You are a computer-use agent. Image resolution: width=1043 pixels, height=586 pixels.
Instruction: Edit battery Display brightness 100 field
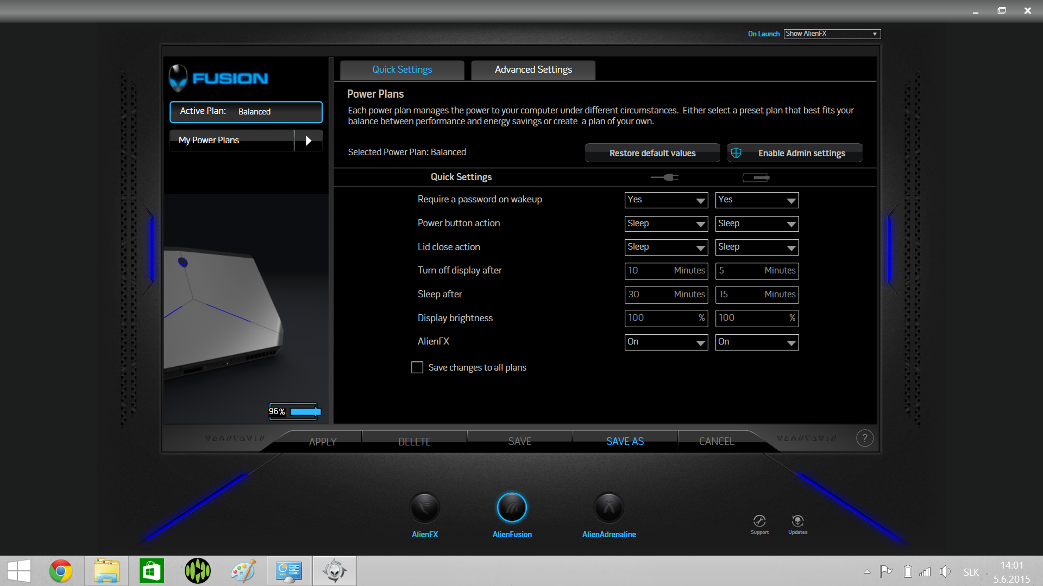coord(757,318)
